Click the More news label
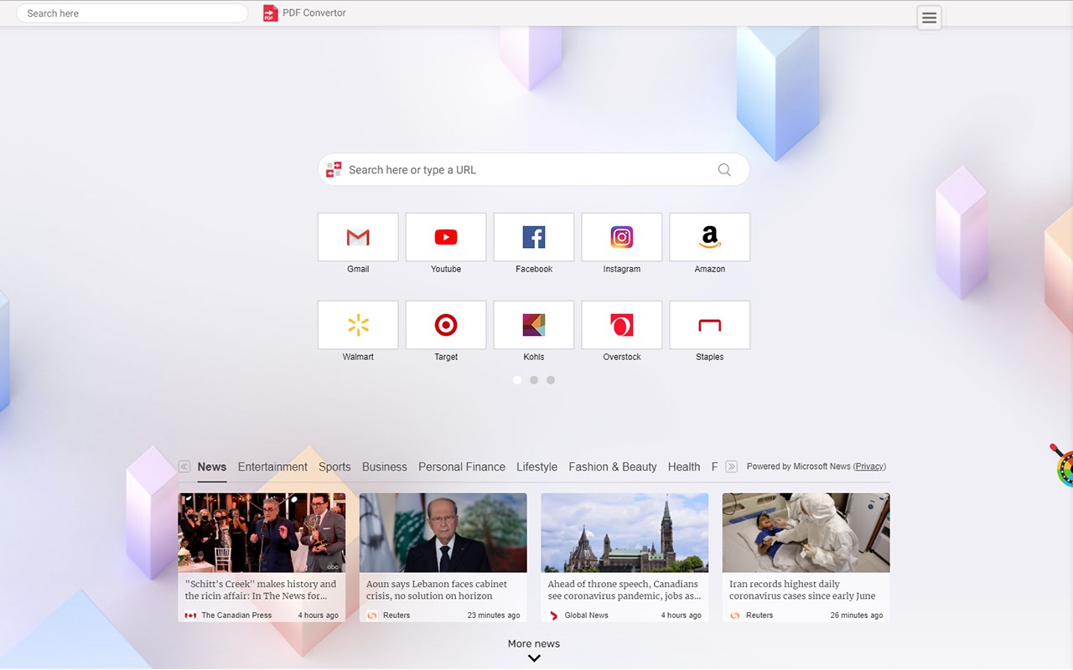The image size is (1073, 670). 534,644
